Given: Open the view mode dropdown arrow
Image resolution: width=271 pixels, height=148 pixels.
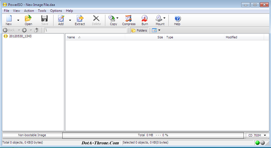Looking at the screenshot, I should point(159,30).
